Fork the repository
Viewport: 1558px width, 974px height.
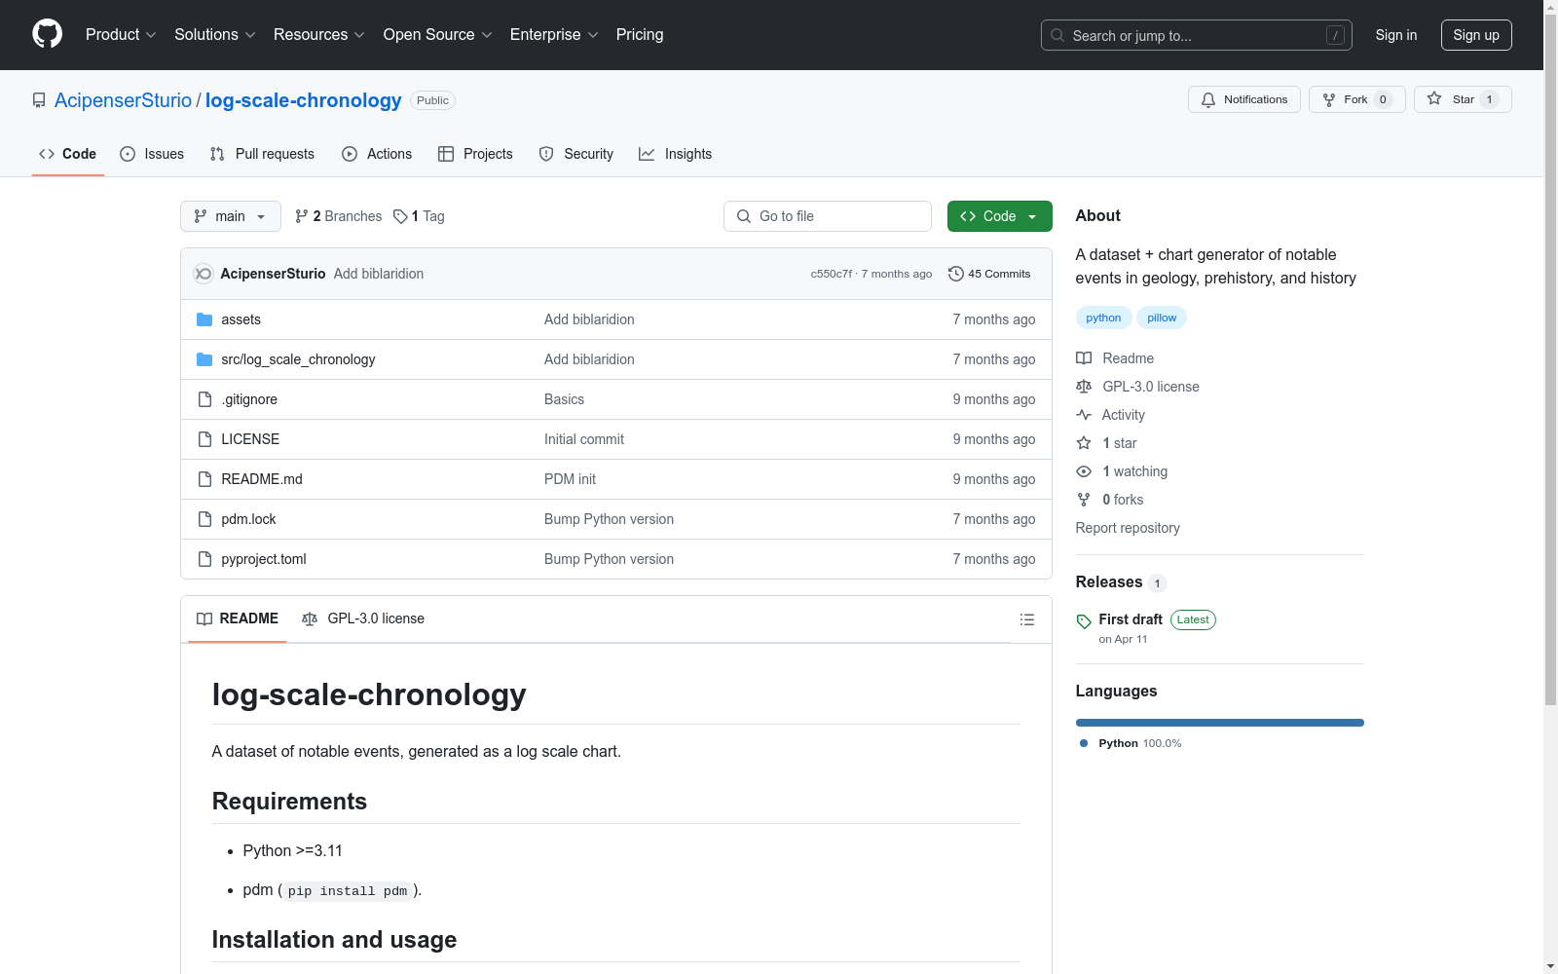pyautogui.click(x=1357, y=99)
